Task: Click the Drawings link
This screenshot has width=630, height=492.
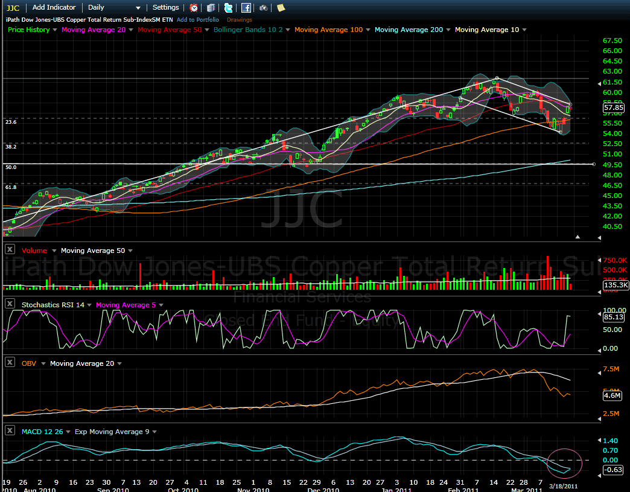Action: pos(240,20)
